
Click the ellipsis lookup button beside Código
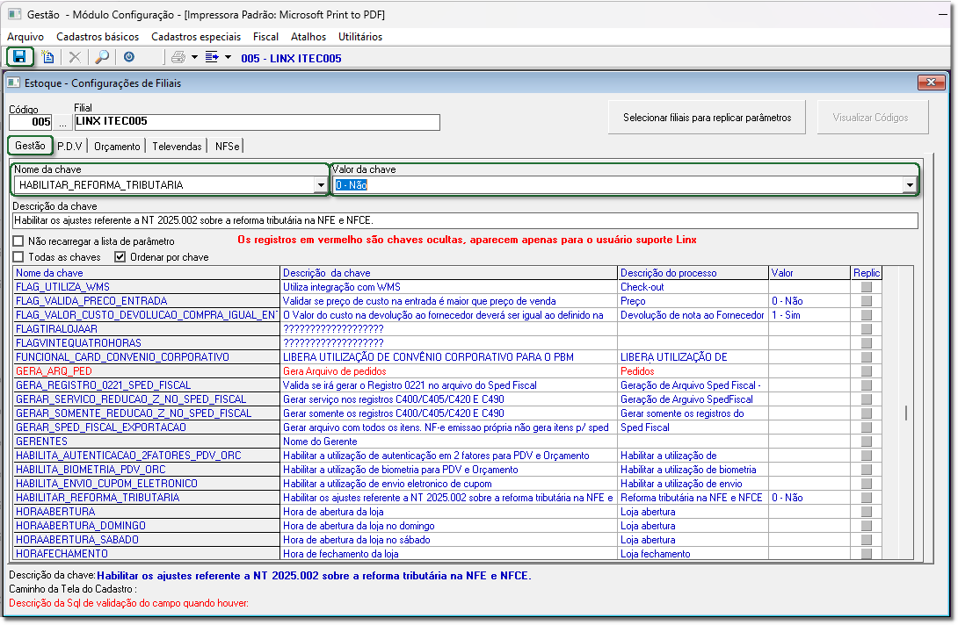[63, 123]
